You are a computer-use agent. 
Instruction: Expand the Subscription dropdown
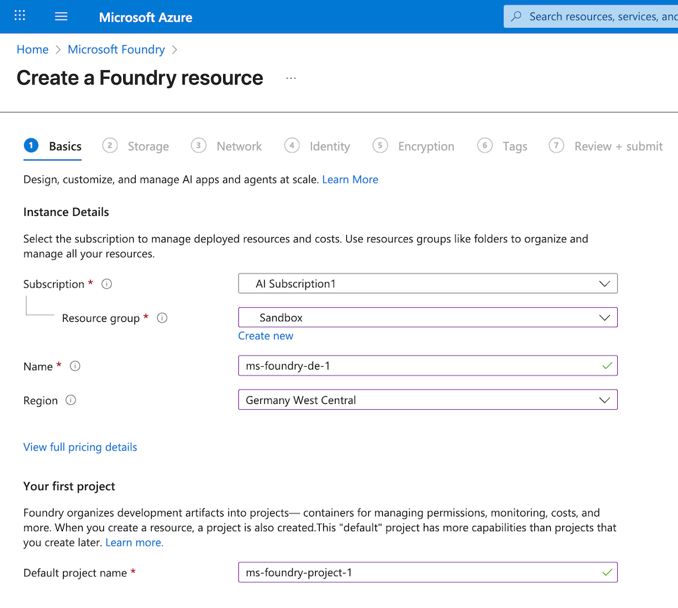(x=603, y=284)
